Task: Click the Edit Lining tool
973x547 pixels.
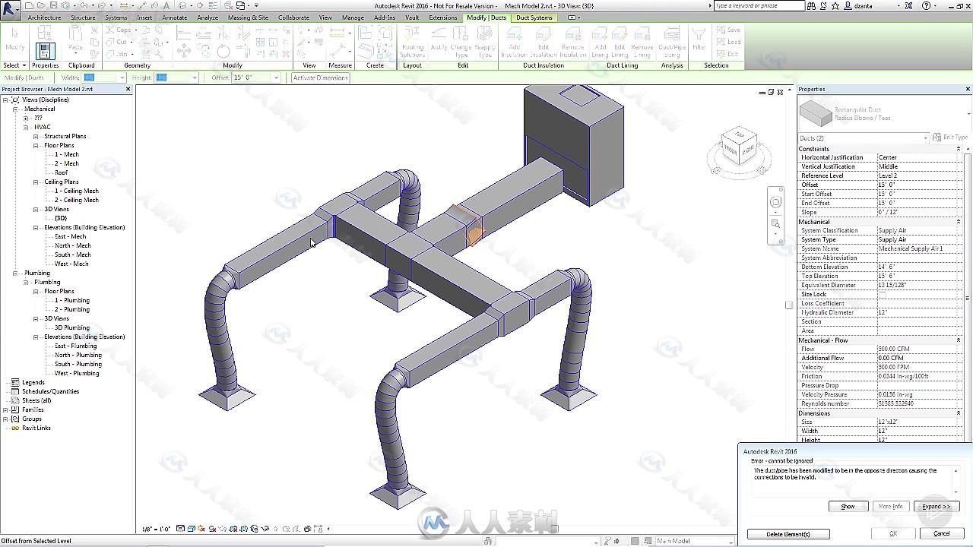Action: pyautogui.click(x=620, y=41)
